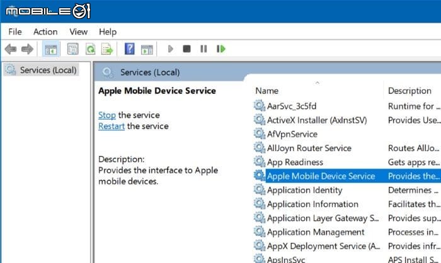Click gear icon beside Application Layer Gateway

260,218
